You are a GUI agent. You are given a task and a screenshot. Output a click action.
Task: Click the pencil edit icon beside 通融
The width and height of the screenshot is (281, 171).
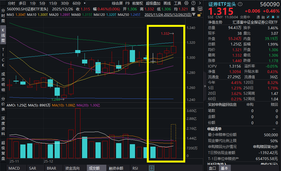coord(268,17)
